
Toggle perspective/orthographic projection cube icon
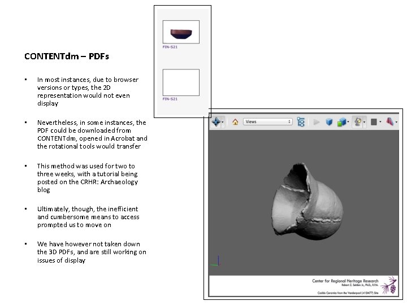[x=329, y=121]
